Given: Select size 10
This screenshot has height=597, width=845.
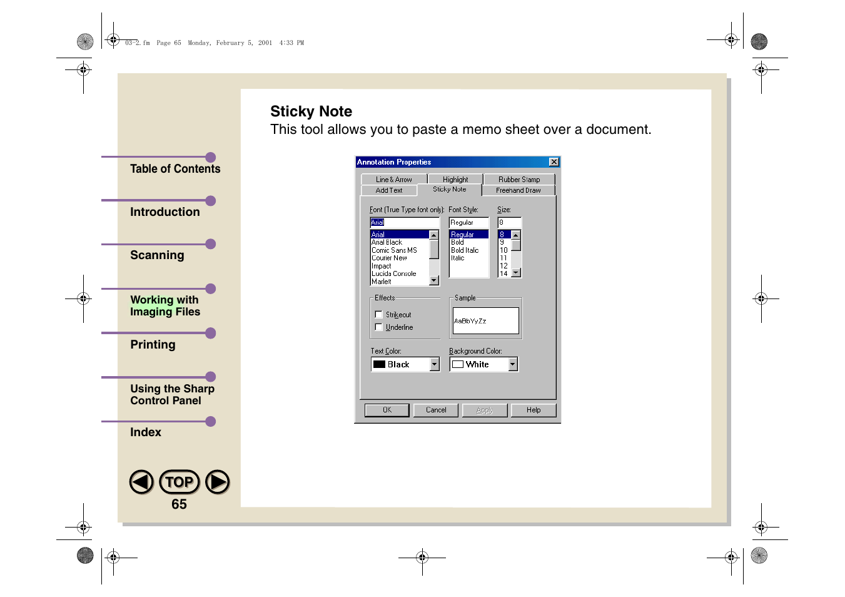Looking at the screenshot, I should click(505, 250).
